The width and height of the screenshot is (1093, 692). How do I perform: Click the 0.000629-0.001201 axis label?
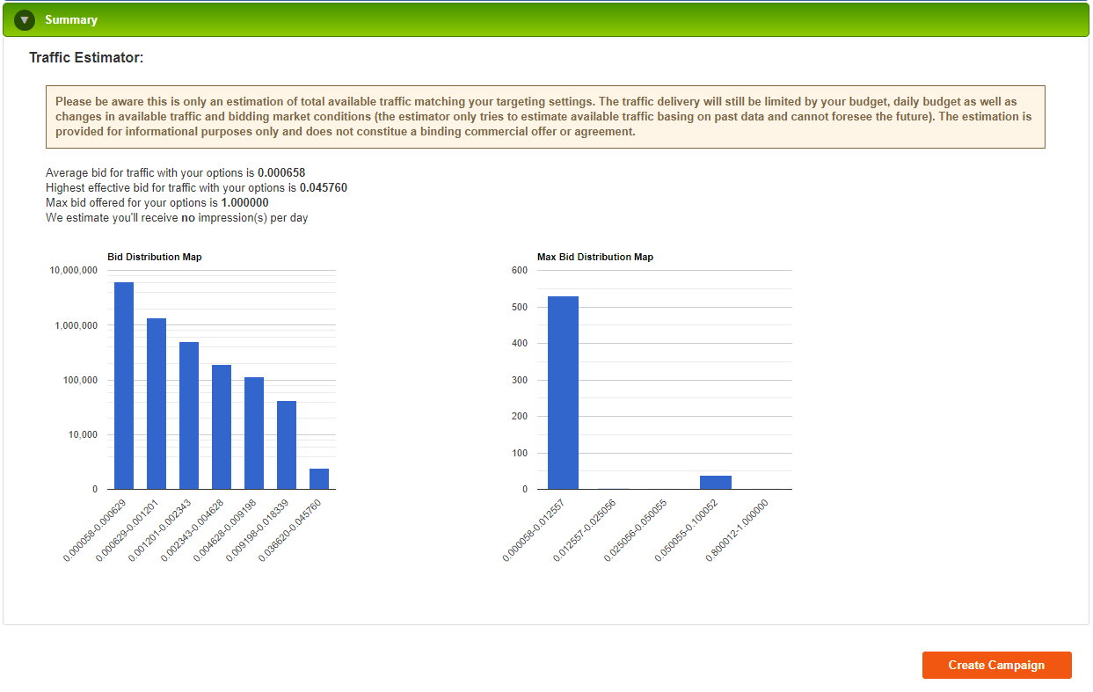point(129,530)
